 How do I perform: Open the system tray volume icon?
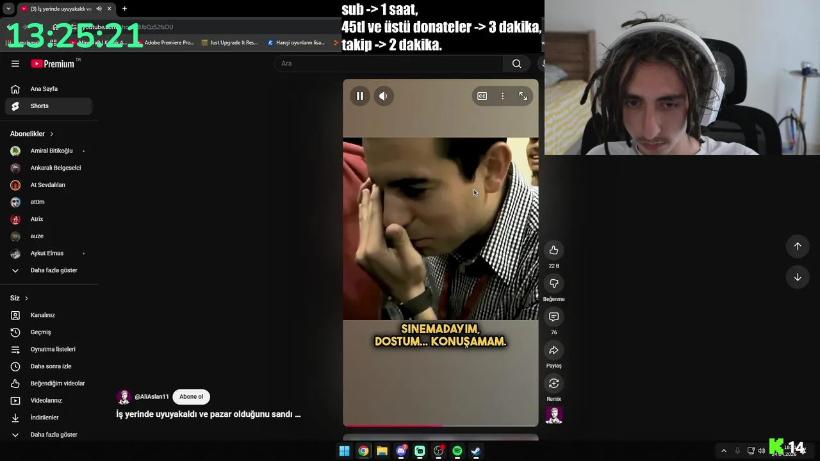(761, 451)
